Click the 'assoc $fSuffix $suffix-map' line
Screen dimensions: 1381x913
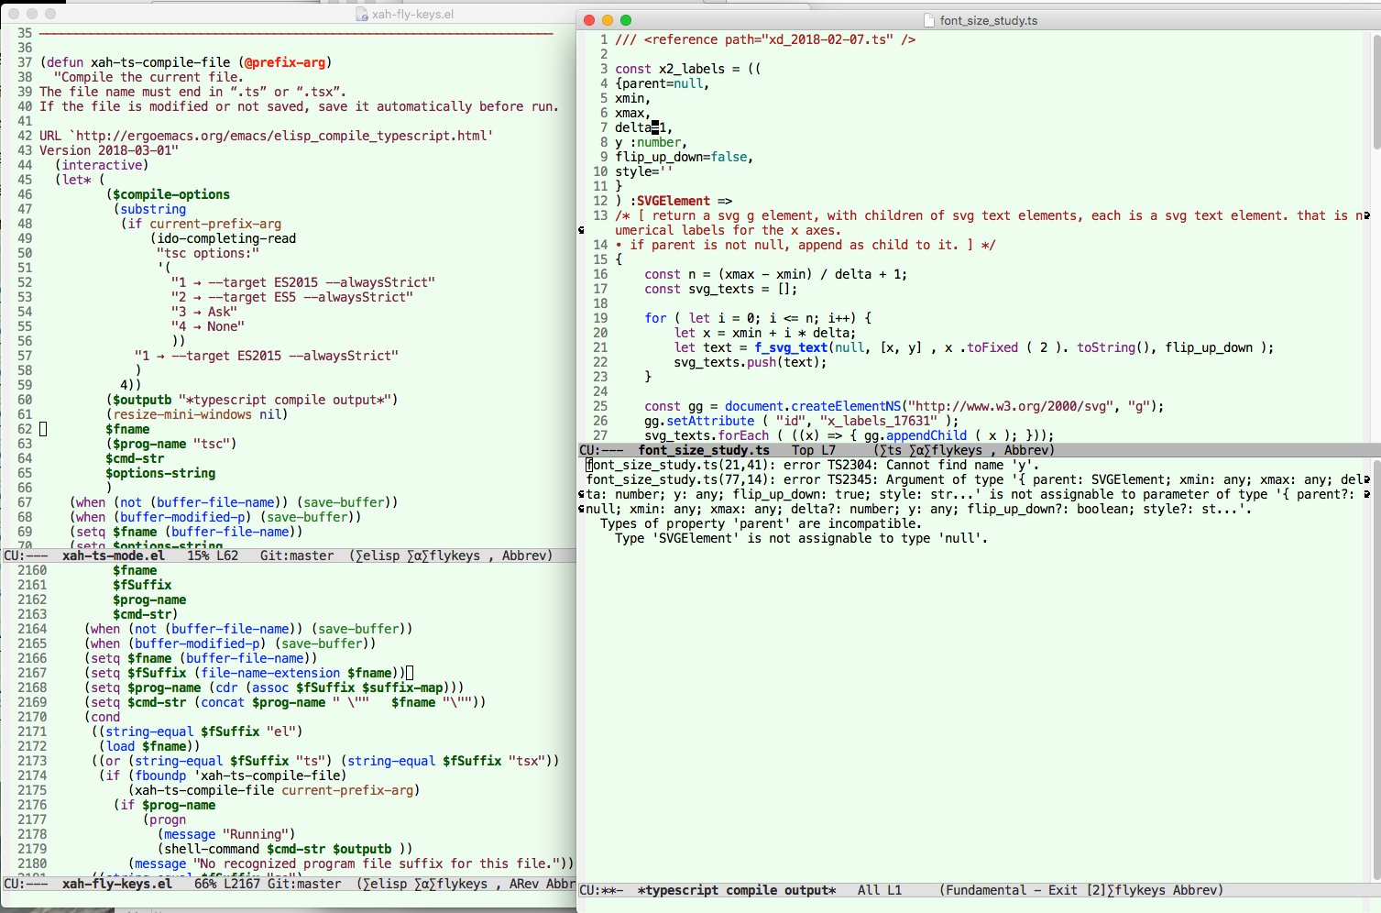point(274,687)
